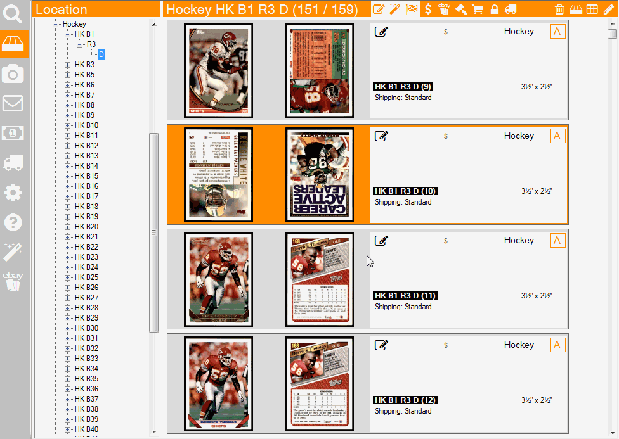Click the eBay listing icon in toolbar
This screenshot has height=439, width=619.
point(444,9)
